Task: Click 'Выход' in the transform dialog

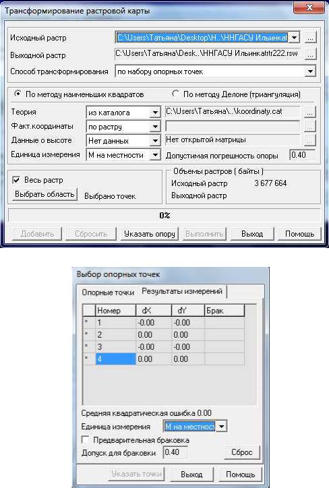Action: click(252, 234)
